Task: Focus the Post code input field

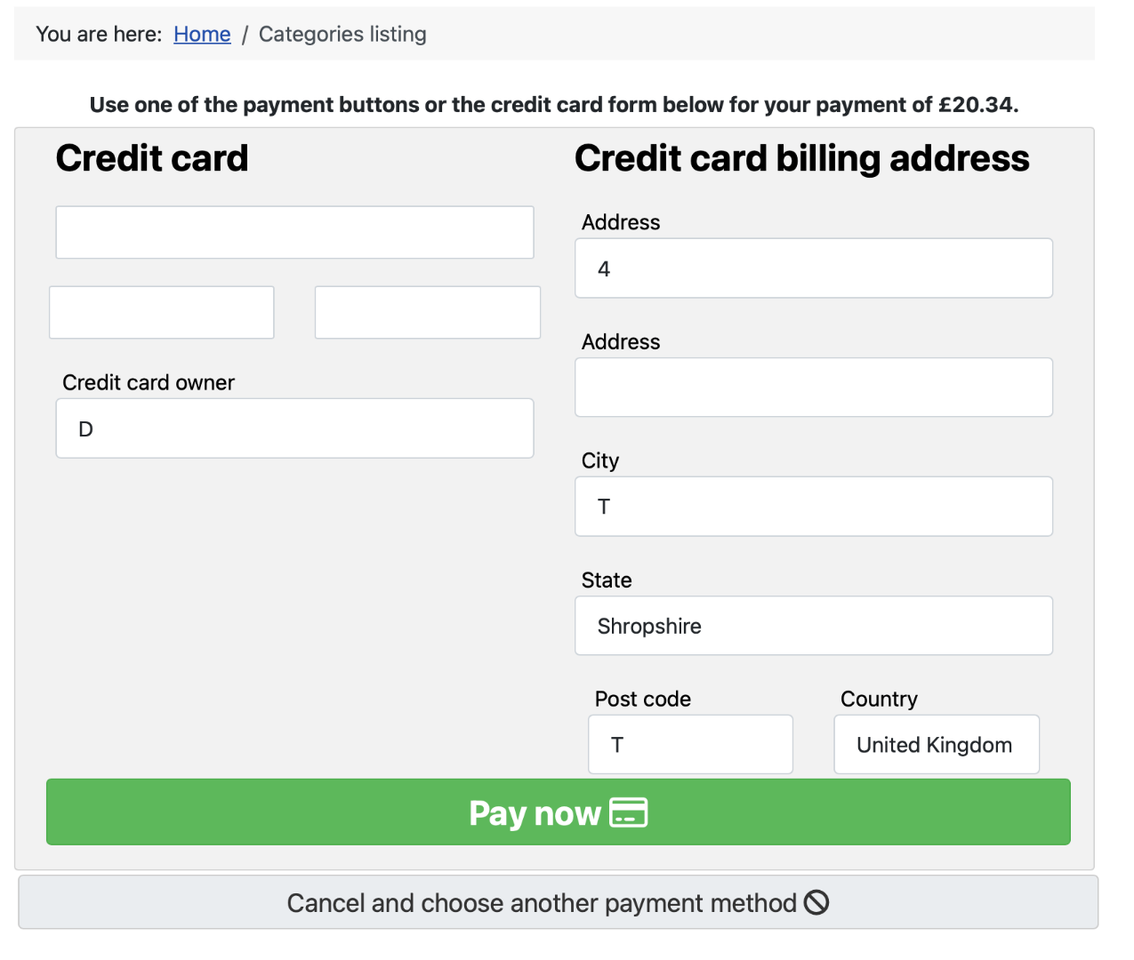Action: click(x=690, y=745)
